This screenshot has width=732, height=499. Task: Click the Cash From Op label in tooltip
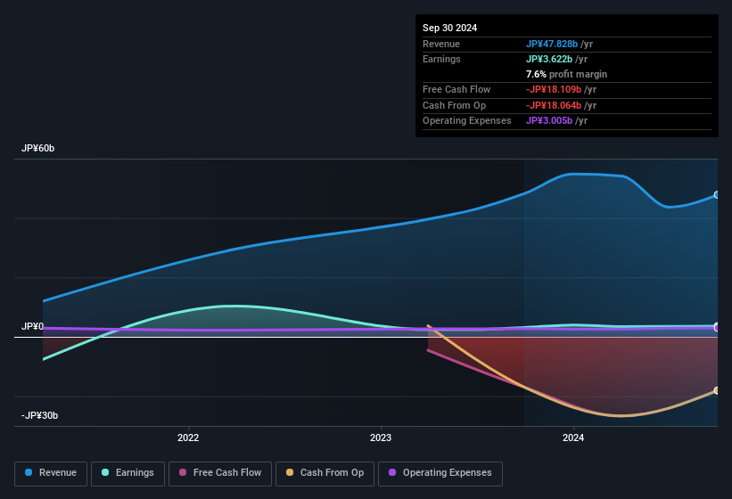(x=454, y=105)
